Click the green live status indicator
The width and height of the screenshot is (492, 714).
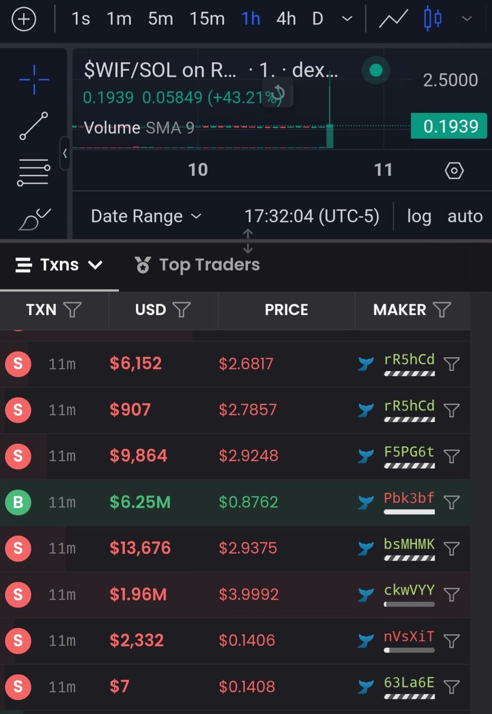coord(376,71)
